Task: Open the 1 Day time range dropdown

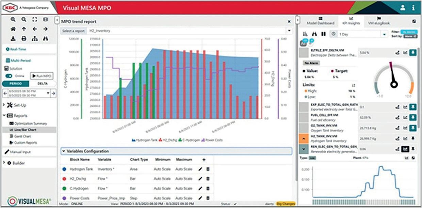Action: coord(385,34)
